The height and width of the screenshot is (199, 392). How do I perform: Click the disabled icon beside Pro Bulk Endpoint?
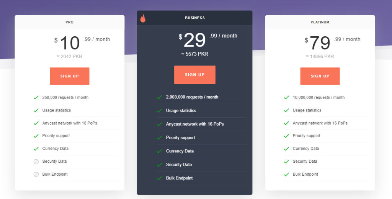click(x=36, y=174)
